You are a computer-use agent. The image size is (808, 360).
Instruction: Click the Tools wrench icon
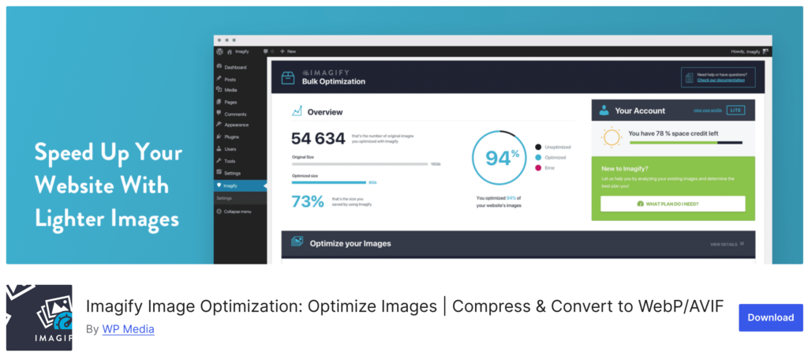(219, 160)
